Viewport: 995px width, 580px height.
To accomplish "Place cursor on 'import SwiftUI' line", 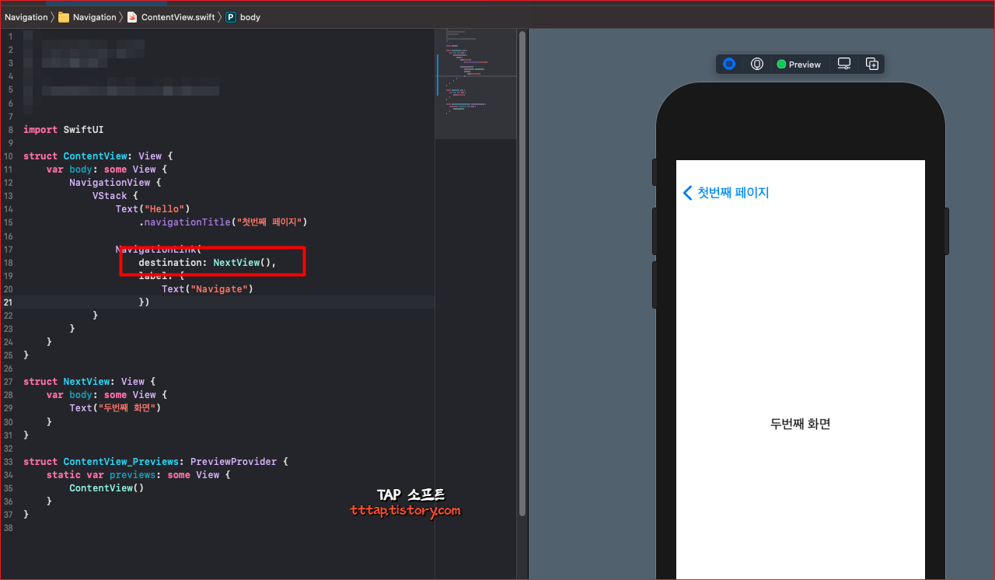I will click(x=64, y=130).
